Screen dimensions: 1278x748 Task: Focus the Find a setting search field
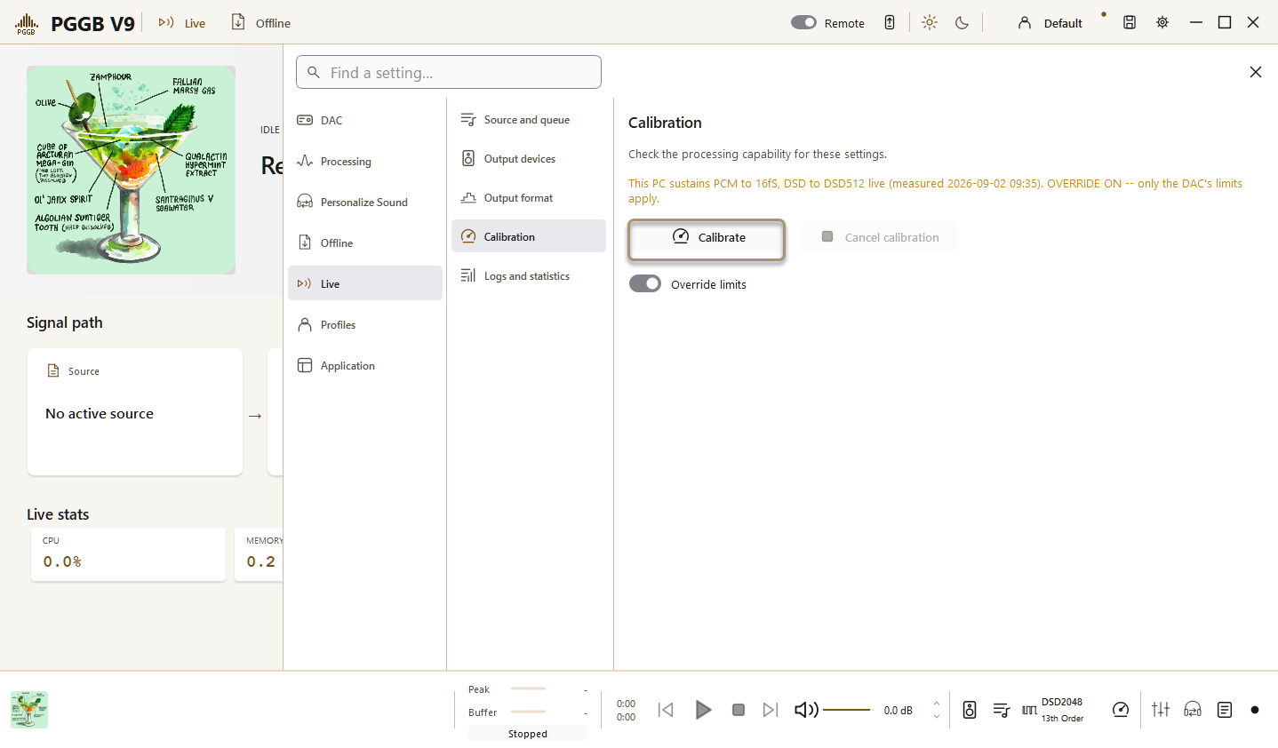(449, 72)
